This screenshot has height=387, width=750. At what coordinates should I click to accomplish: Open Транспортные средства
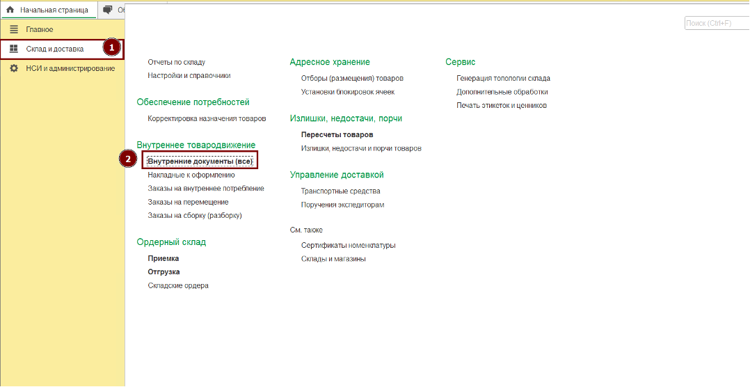click(x=341, y=191)
